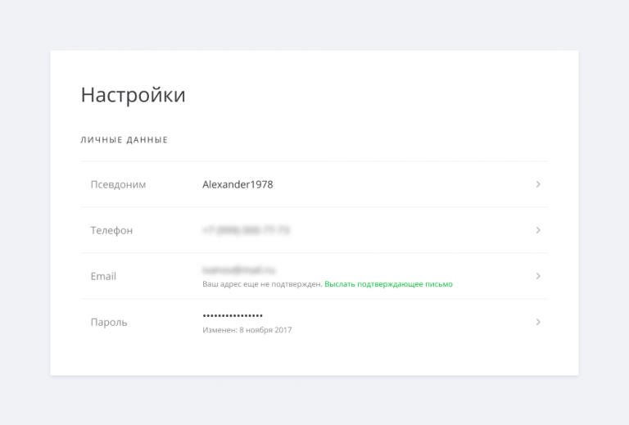Viewport: 629px width, 425px height.
Task: Click the Настройки page heading
Action: 133,95
